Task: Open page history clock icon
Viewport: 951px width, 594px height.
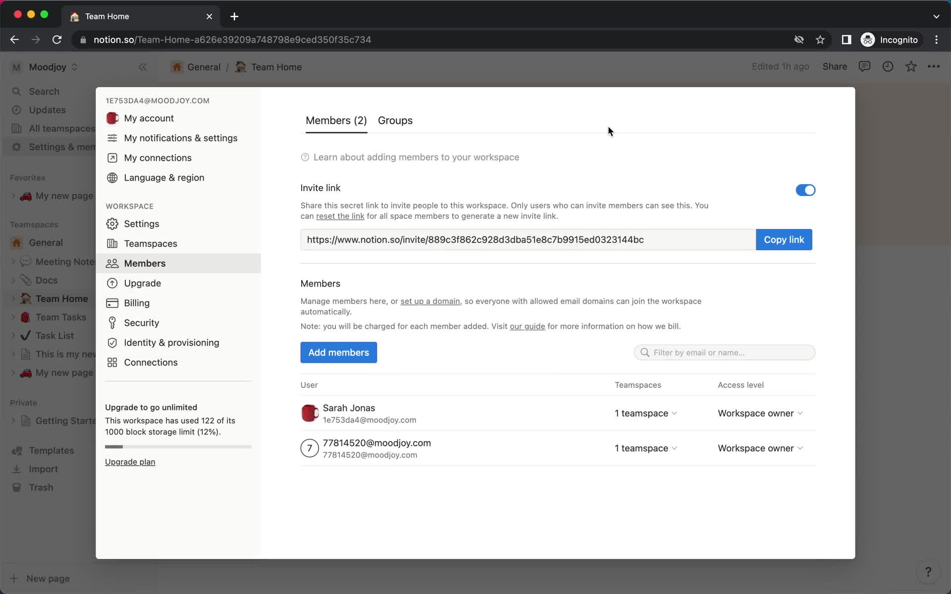Action: click(x=888, y=66)
